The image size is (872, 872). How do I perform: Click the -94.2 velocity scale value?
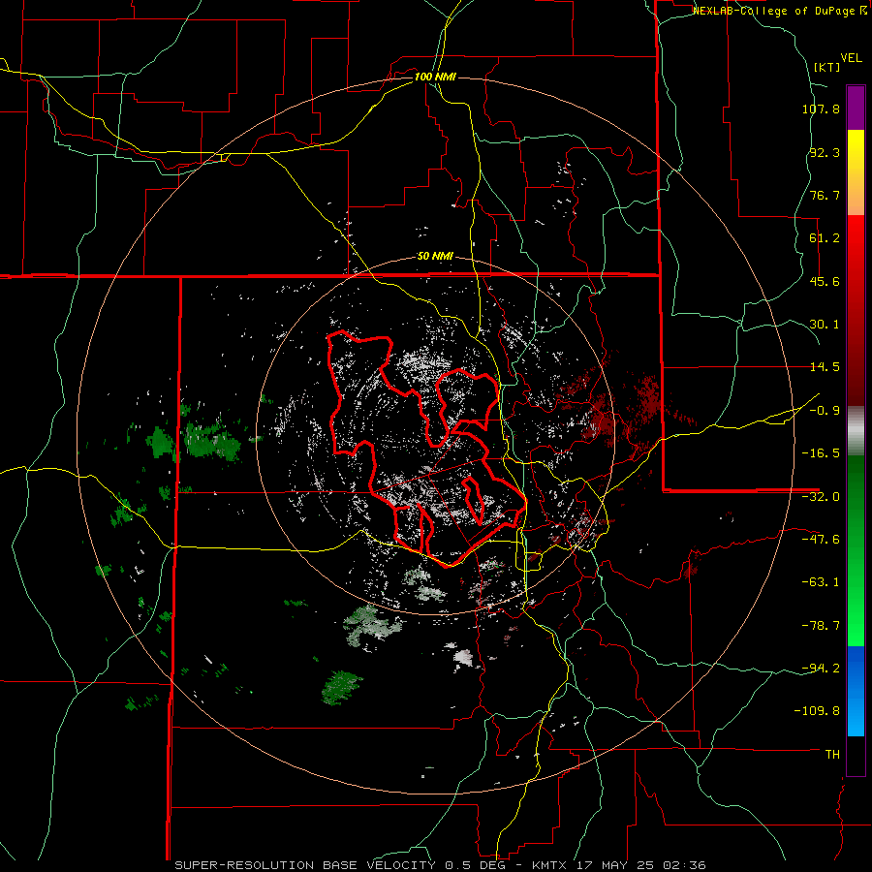point(821,668)
